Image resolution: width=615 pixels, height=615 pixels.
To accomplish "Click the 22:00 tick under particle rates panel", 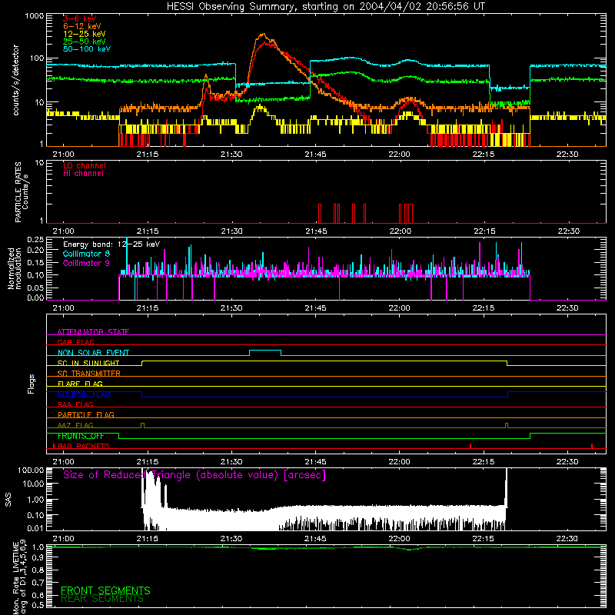I will point(400,231).
